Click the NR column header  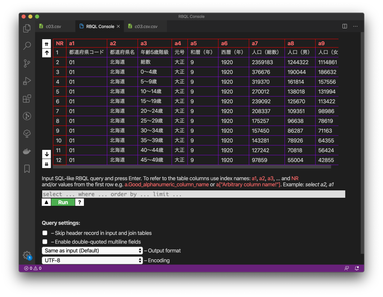pos(60,43)
